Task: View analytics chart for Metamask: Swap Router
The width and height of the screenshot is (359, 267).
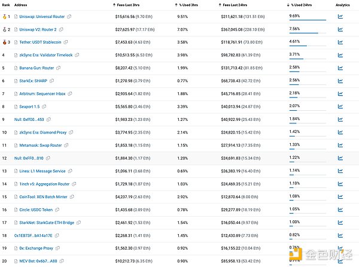Action: point(340,145)
